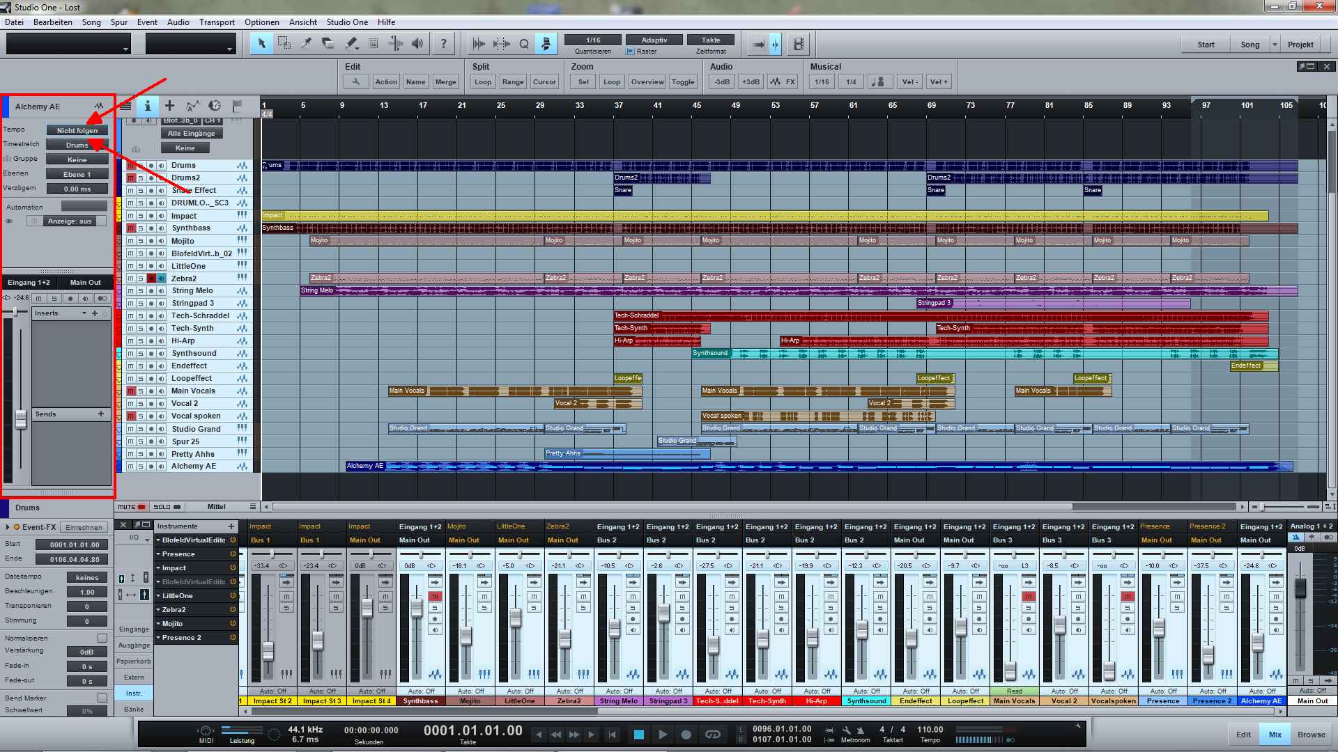Open the question mark help tool

(x=443, y=44)
